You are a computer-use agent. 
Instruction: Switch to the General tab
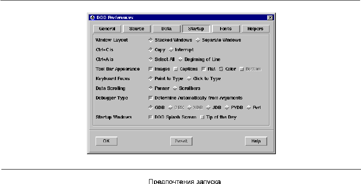tap(107, 28)
